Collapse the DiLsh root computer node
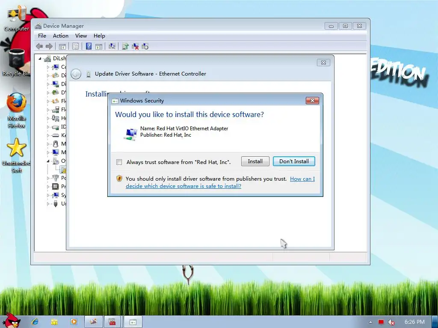Viewport: 438px width, 328px height. pos(40,59)
